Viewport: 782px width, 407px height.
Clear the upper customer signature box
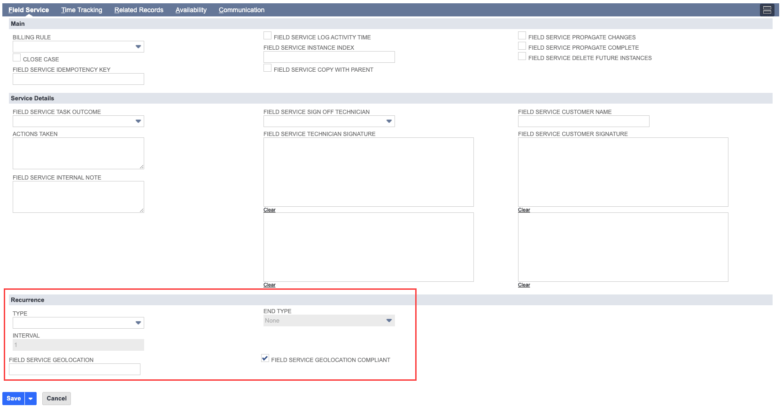524,210
